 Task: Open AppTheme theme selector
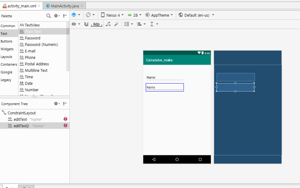click(x=159, y=15)
